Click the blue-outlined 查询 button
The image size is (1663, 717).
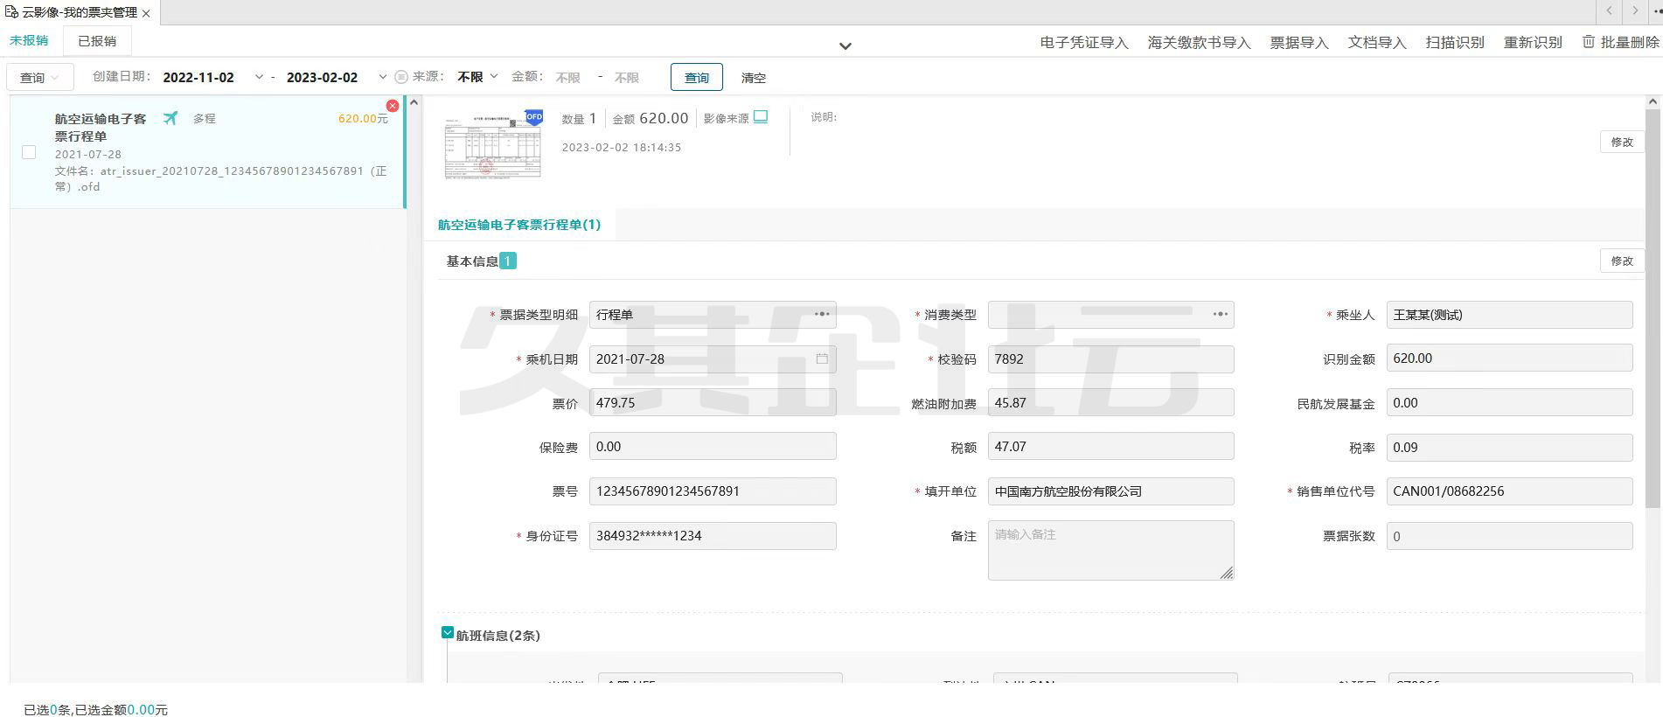pos(696,77)
